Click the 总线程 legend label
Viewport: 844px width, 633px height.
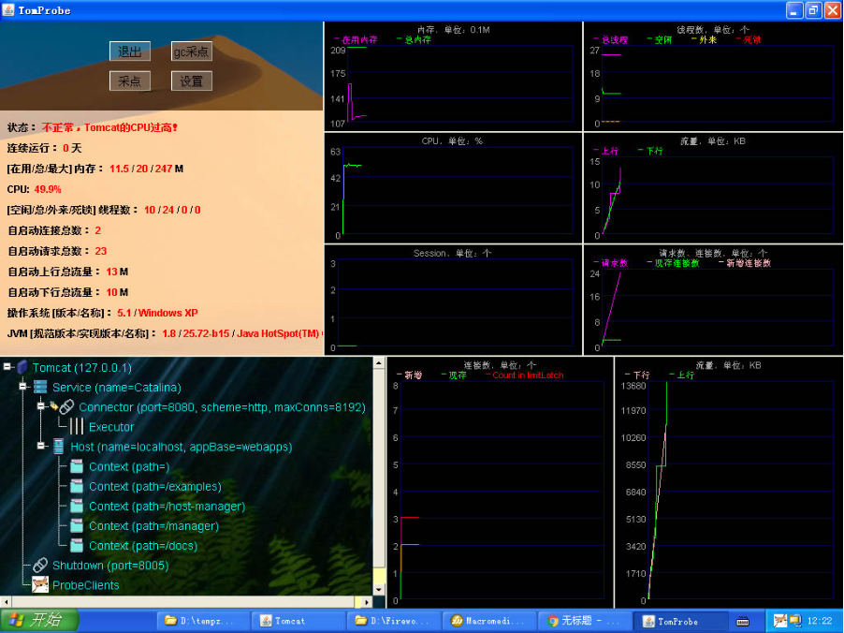tap(615, 40)
